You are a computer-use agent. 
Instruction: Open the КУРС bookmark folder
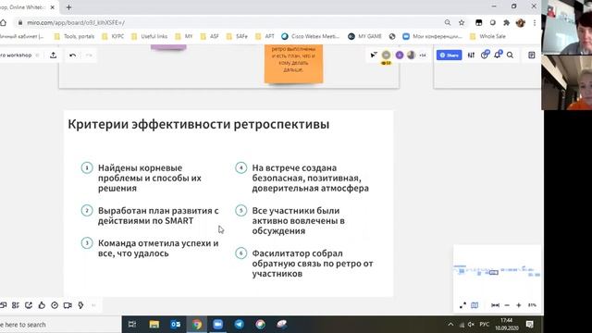point(113,36)
